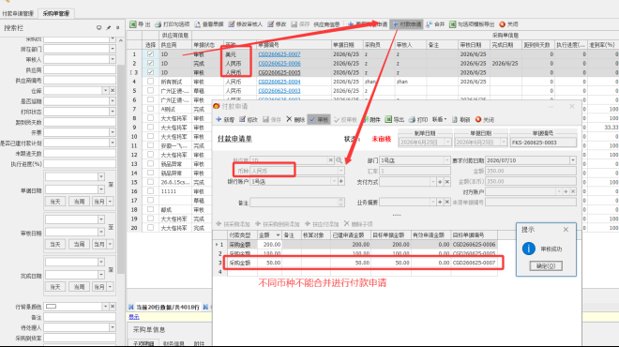
Task: Click 勾选项模板导出 template export icon
Action: (452, 24)
